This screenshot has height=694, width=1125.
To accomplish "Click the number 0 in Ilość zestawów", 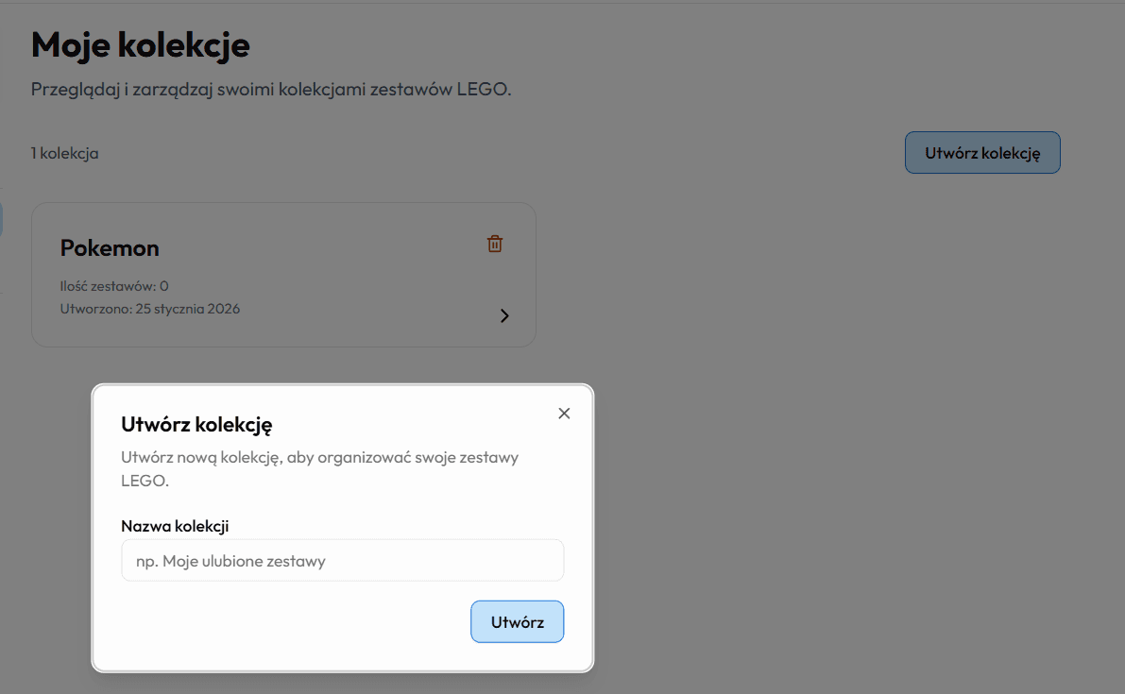I will click(x=164, y=286).
